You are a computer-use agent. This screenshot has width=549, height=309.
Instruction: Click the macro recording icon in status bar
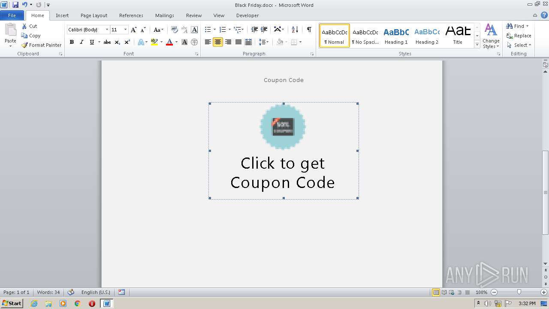point(122,292)
